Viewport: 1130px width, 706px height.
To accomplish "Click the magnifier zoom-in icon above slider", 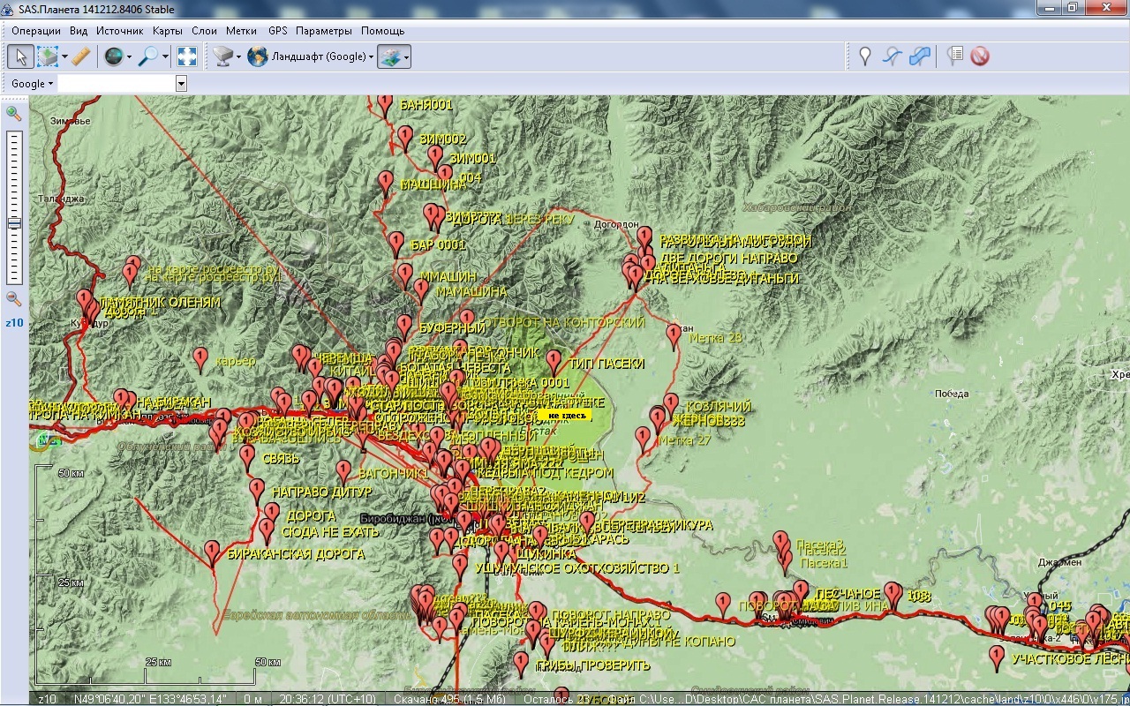I will [x=13, y=113].
